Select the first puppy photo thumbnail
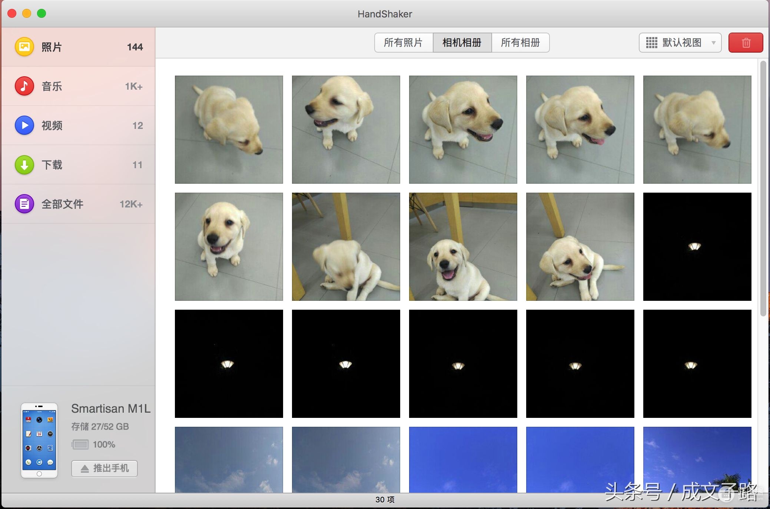The image size is (770, 509). click(x=229, y=130)
